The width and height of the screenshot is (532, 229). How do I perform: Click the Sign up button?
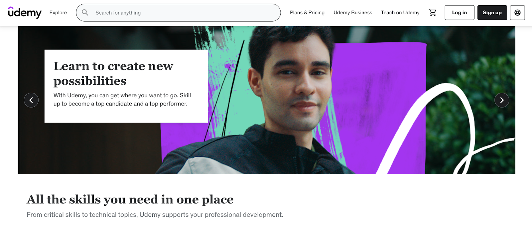click(x=492, y=13)
